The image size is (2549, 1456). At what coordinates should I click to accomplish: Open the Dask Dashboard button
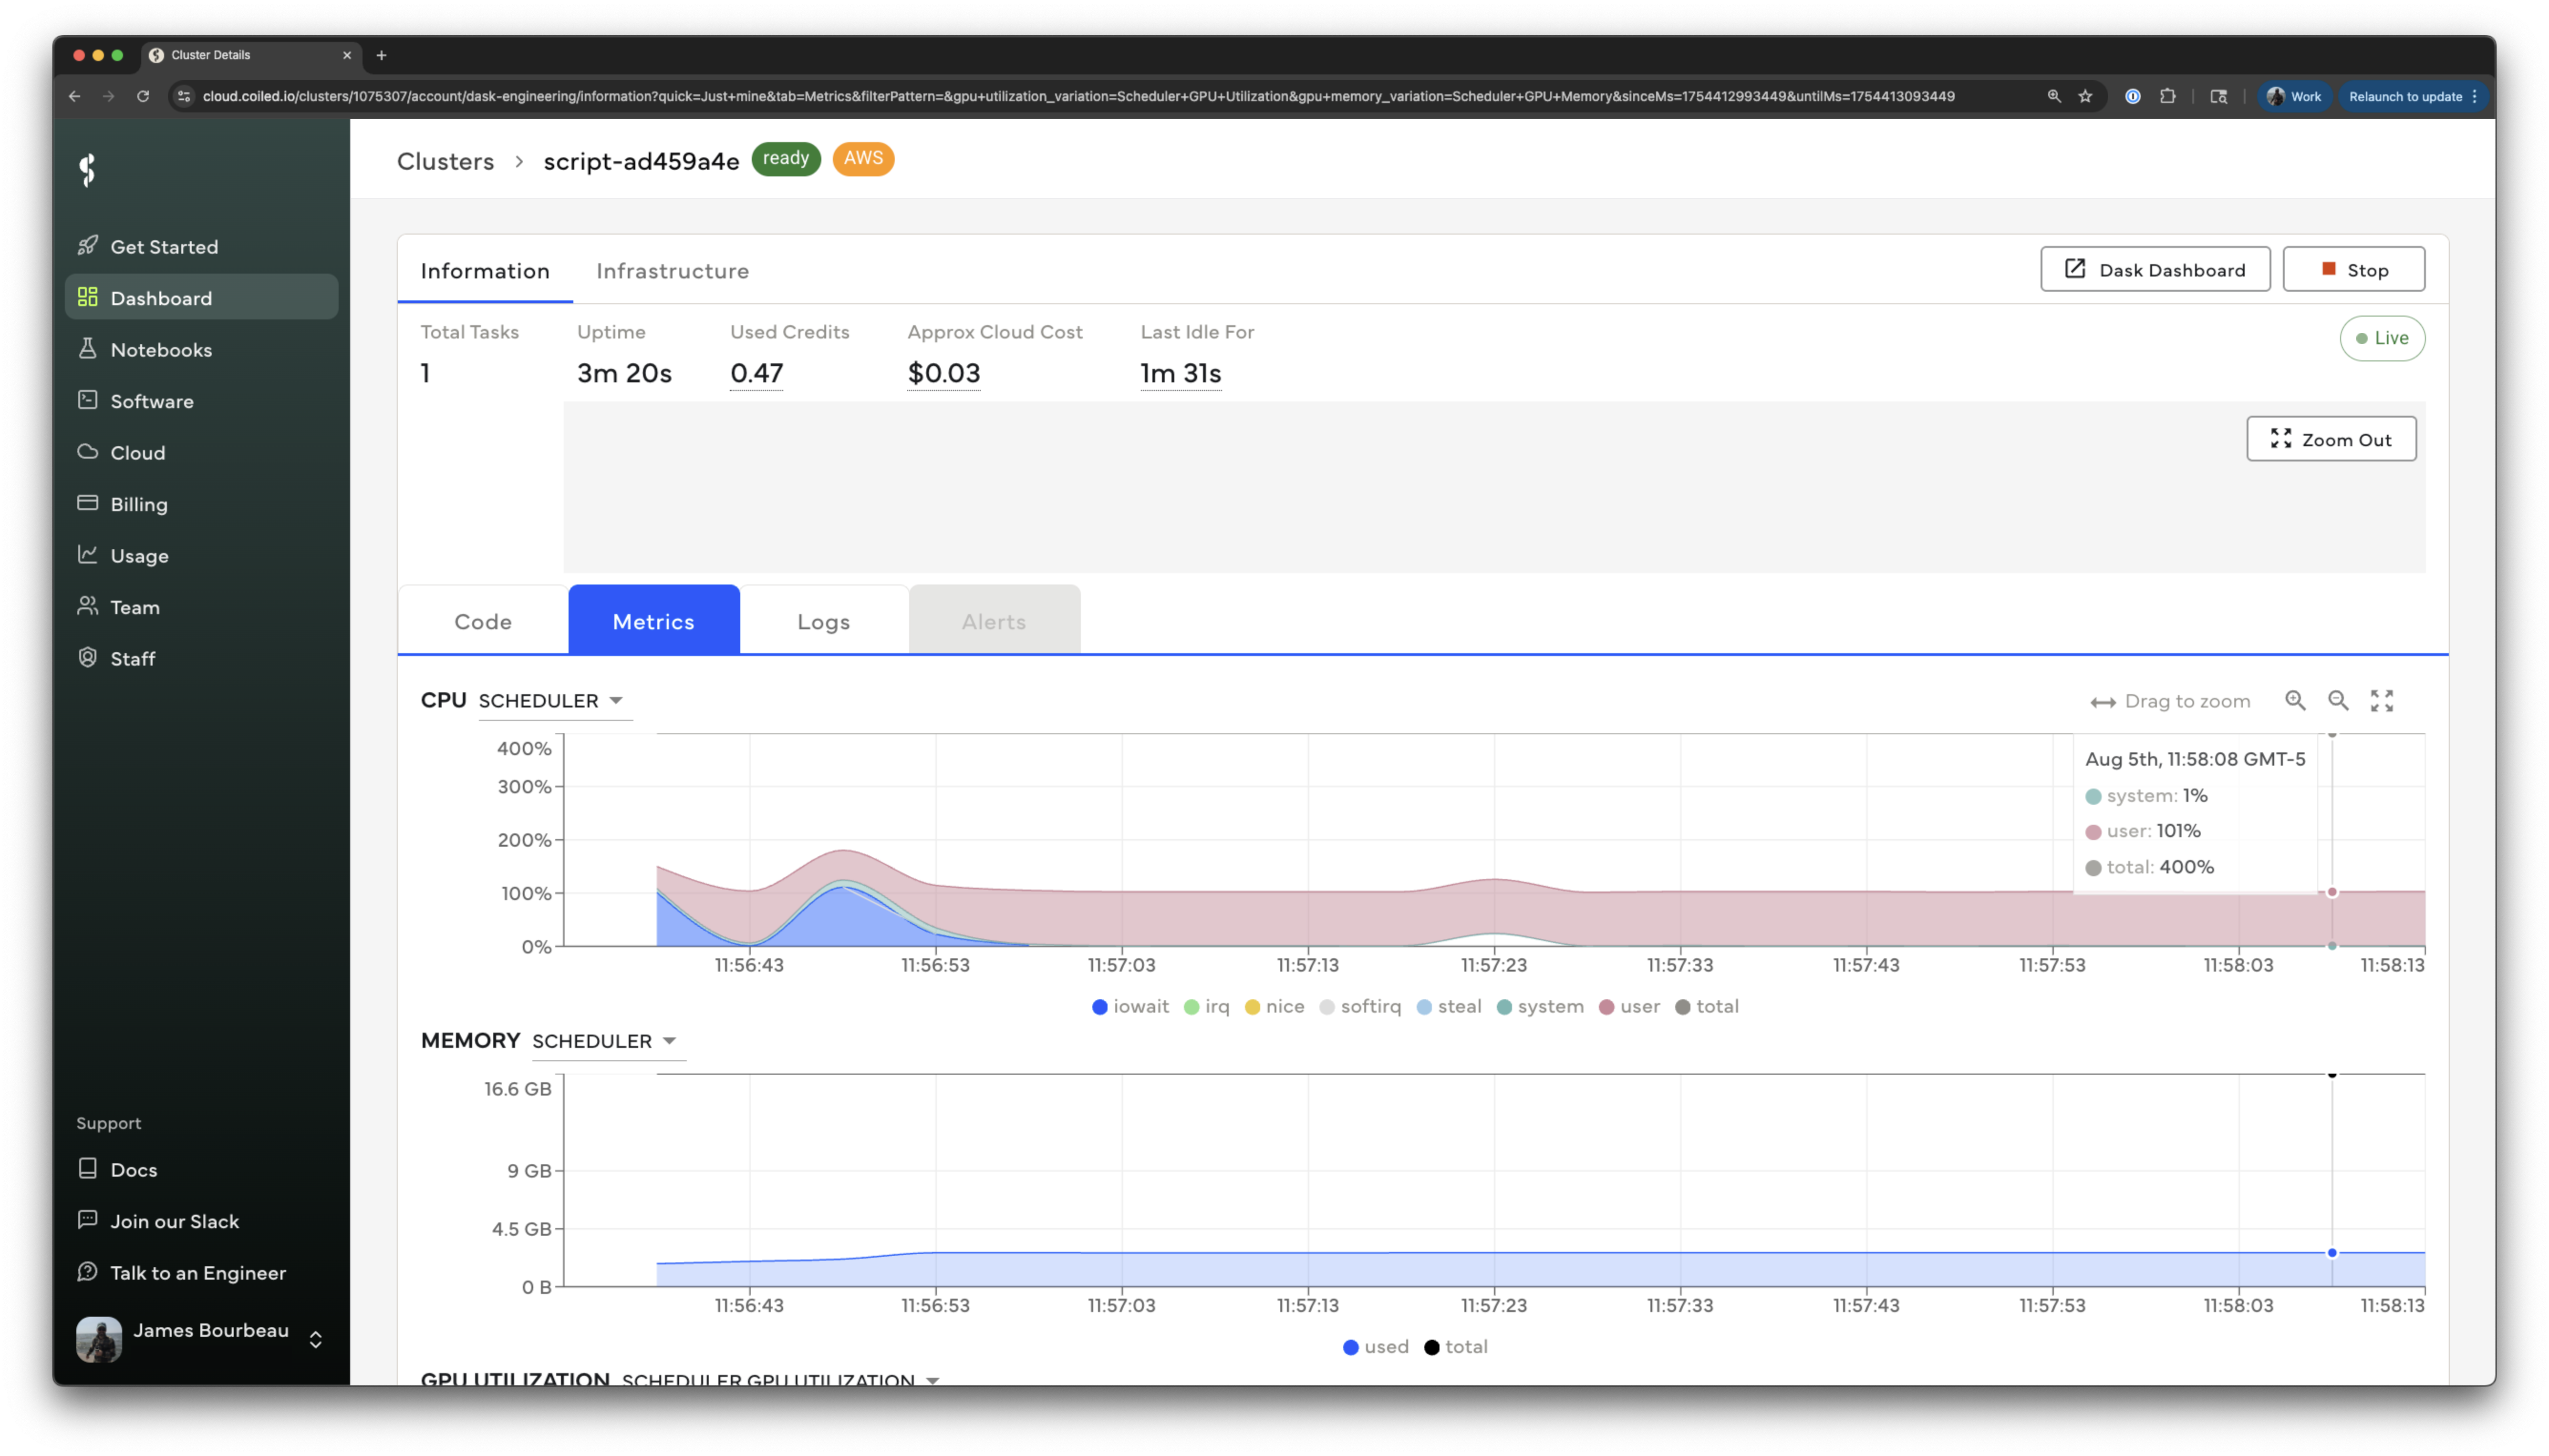pos(2155,269)
